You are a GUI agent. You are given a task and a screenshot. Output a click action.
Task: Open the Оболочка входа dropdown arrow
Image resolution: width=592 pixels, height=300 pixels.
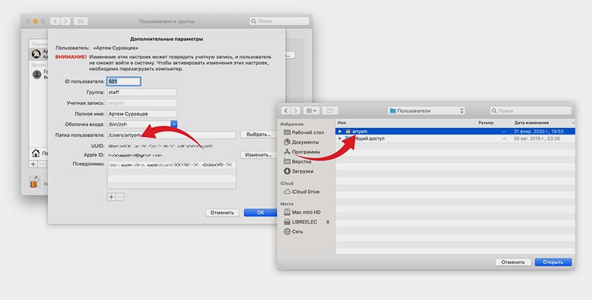click(x=174, y=125)
